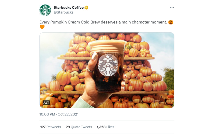Open the @Starbucks handle link
The width and height of the screenshot is (215, 134).
point(64,12)
